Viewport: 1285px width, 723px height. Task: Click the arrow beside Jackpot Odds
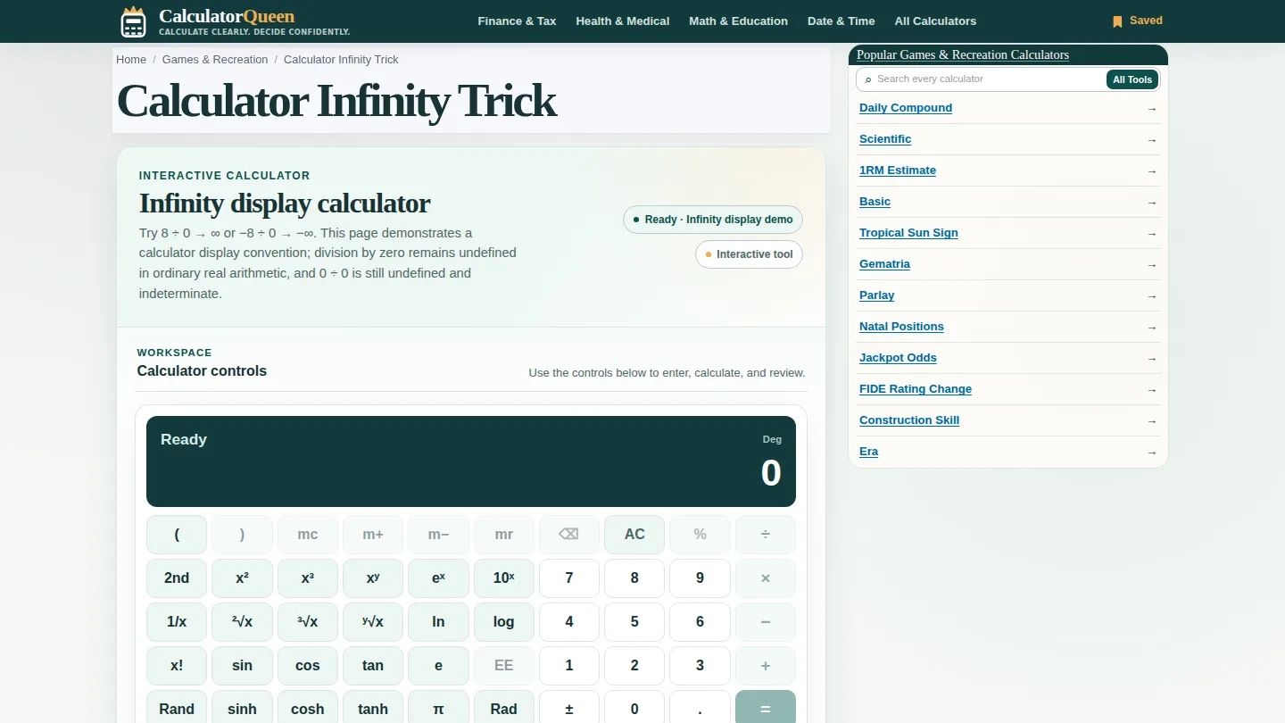(1151, 359)
